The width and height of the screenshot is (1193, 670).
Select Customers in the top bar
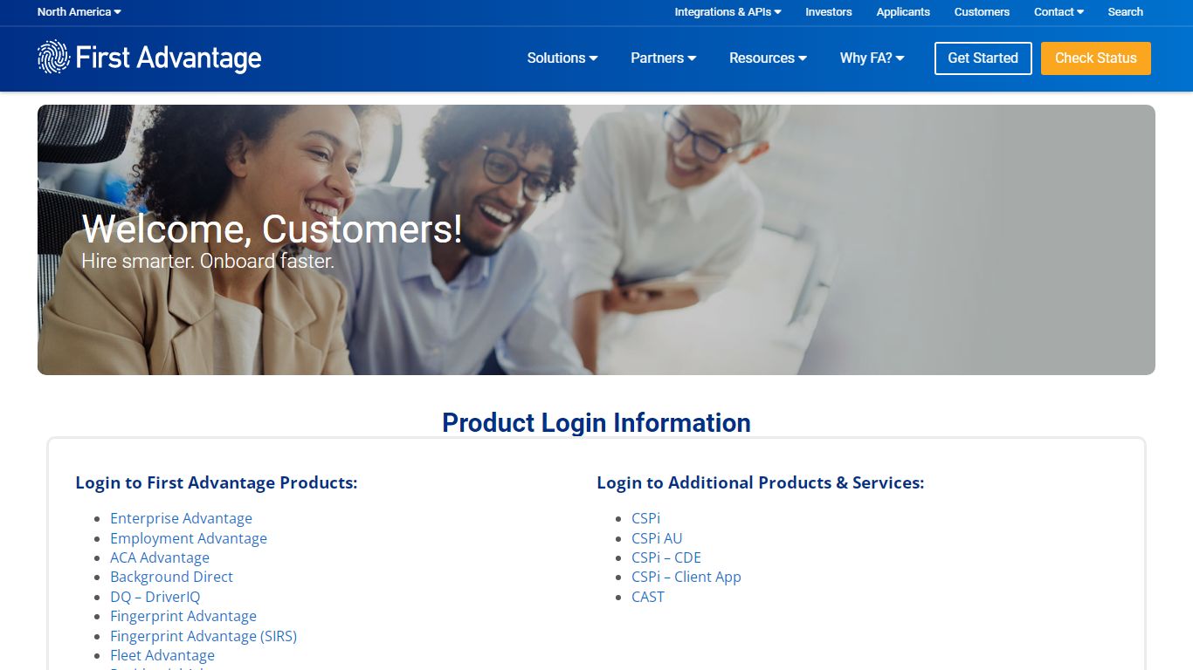click(x=982, y=12)
